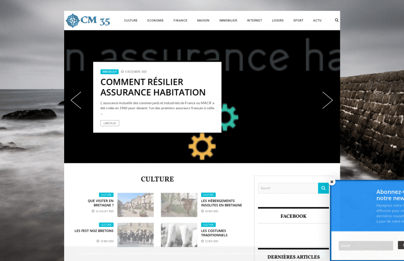This screenshot has width=404, height=261.
Task: Open the Loisirs menu item
Action: [x=278, y=20]
